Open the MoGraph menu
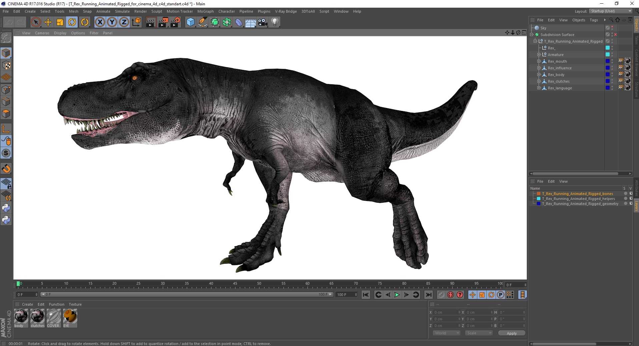The image size is (639, 346). (205, 11)
